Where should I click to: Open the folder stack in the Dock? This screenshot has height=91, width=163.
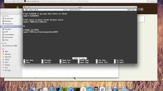pyautogui.click(x=125, y=89)
